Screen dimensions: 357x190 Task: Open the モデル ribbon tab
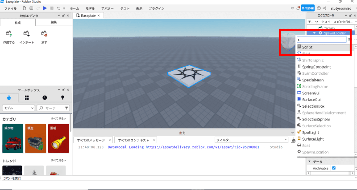click(x=90, y=8)
